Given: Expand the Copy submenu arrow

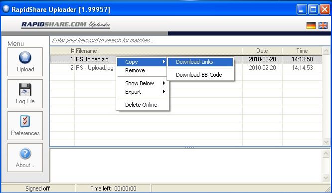Looking at the screenshot, I should (x=164, y=62).
